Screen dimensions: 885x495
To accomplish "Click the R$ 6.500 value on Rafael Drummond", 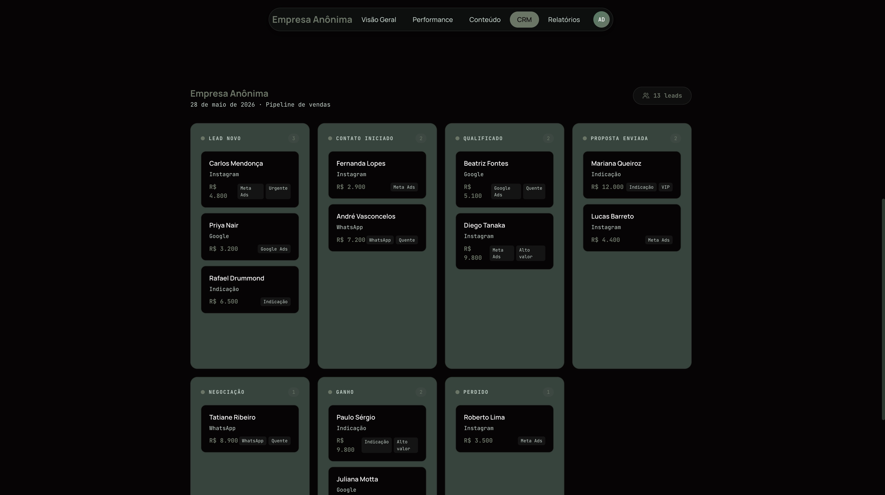I will click(224, 301).
